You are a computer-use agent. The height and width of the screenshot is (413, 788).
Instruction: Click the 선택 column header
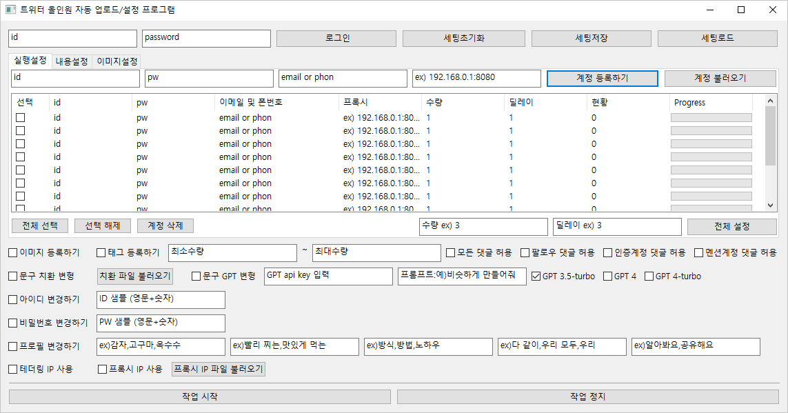click(30, 103)
